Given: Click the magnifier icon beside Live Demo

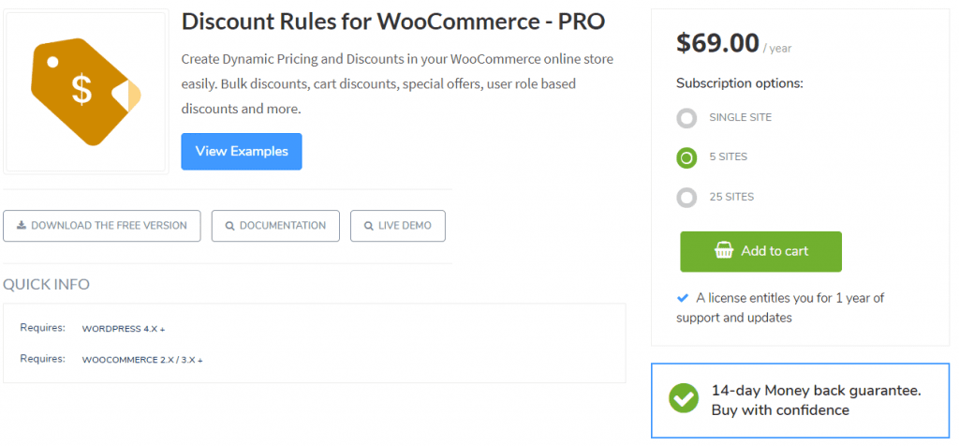Looking at the screenshot, I should click(x=367, y=226).
